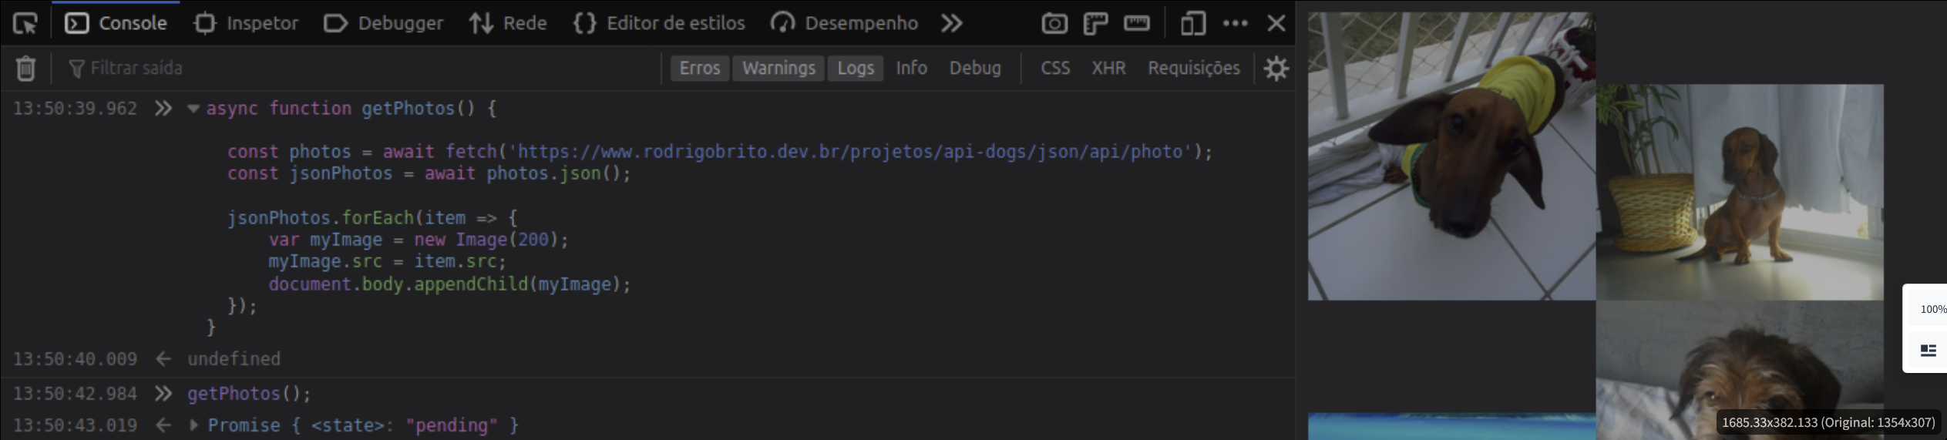Image resolution: width=1947 pixels, height=440 pixels.
Task: Switch to the Inspetor tab
Action: click(247, 24)
